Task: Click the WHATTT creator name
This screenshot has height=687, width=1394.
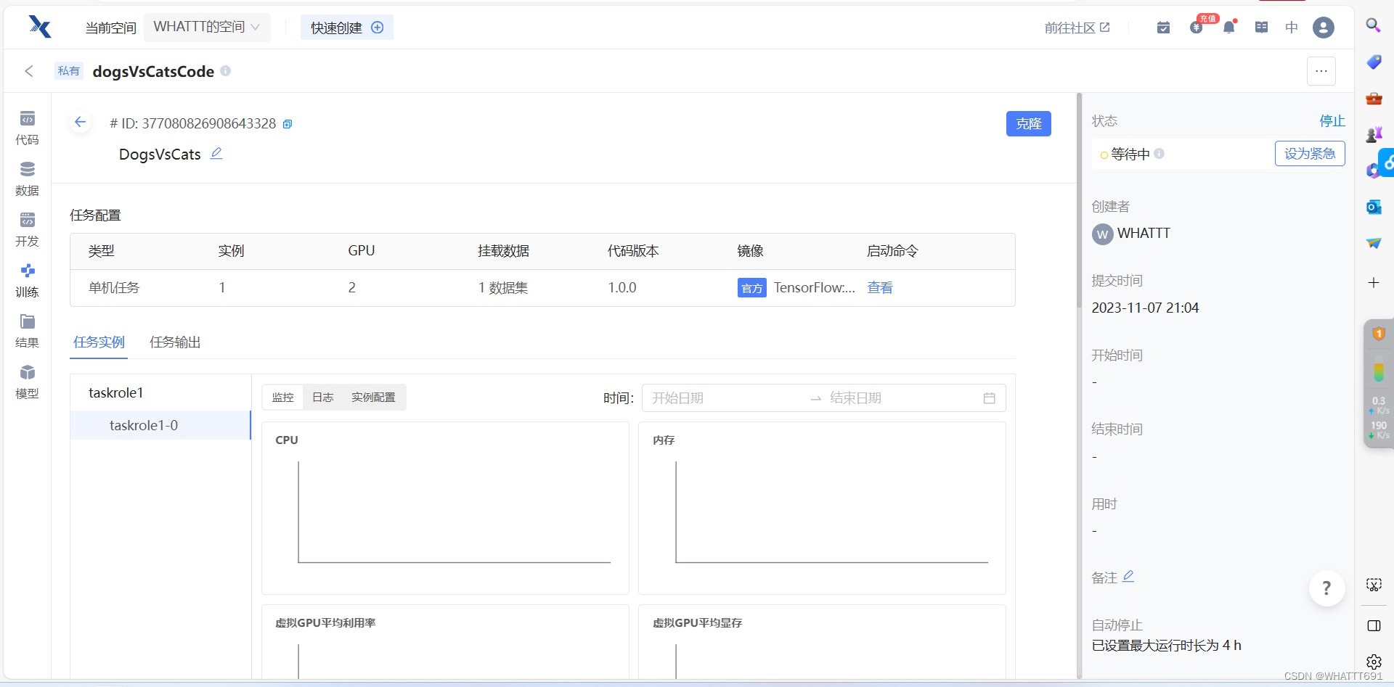Action: (x=1144, y=233)
